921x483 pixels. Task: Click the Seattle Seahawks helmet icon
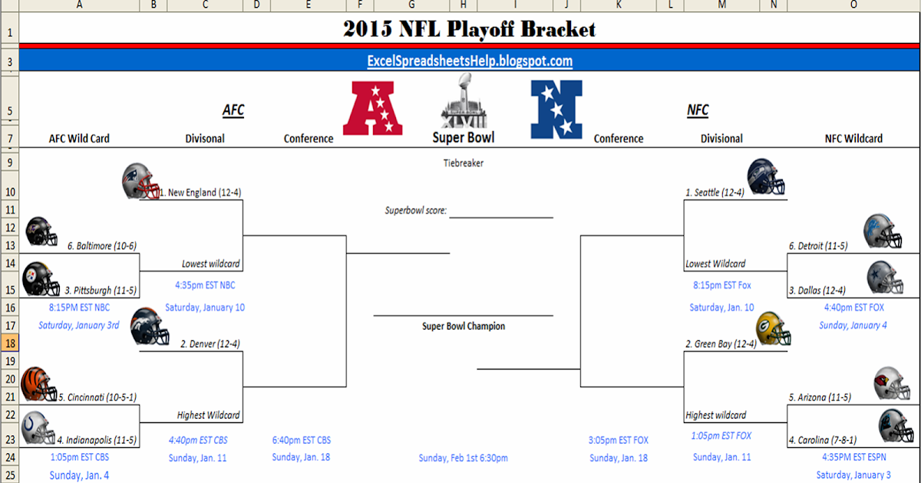coord(766,176)
